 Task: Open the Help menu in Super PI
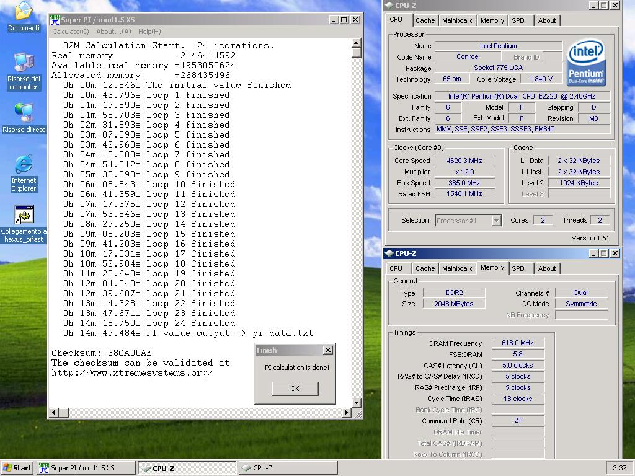[149, 32]
